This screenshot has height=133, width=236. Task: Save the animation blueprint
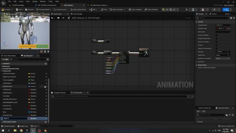coord(19,10)
